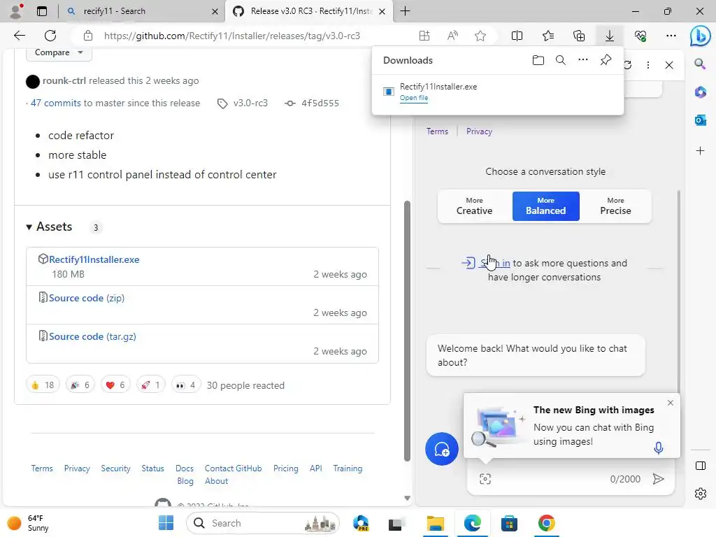Open the profile avatar icon
716x537 pixels.
16,11
